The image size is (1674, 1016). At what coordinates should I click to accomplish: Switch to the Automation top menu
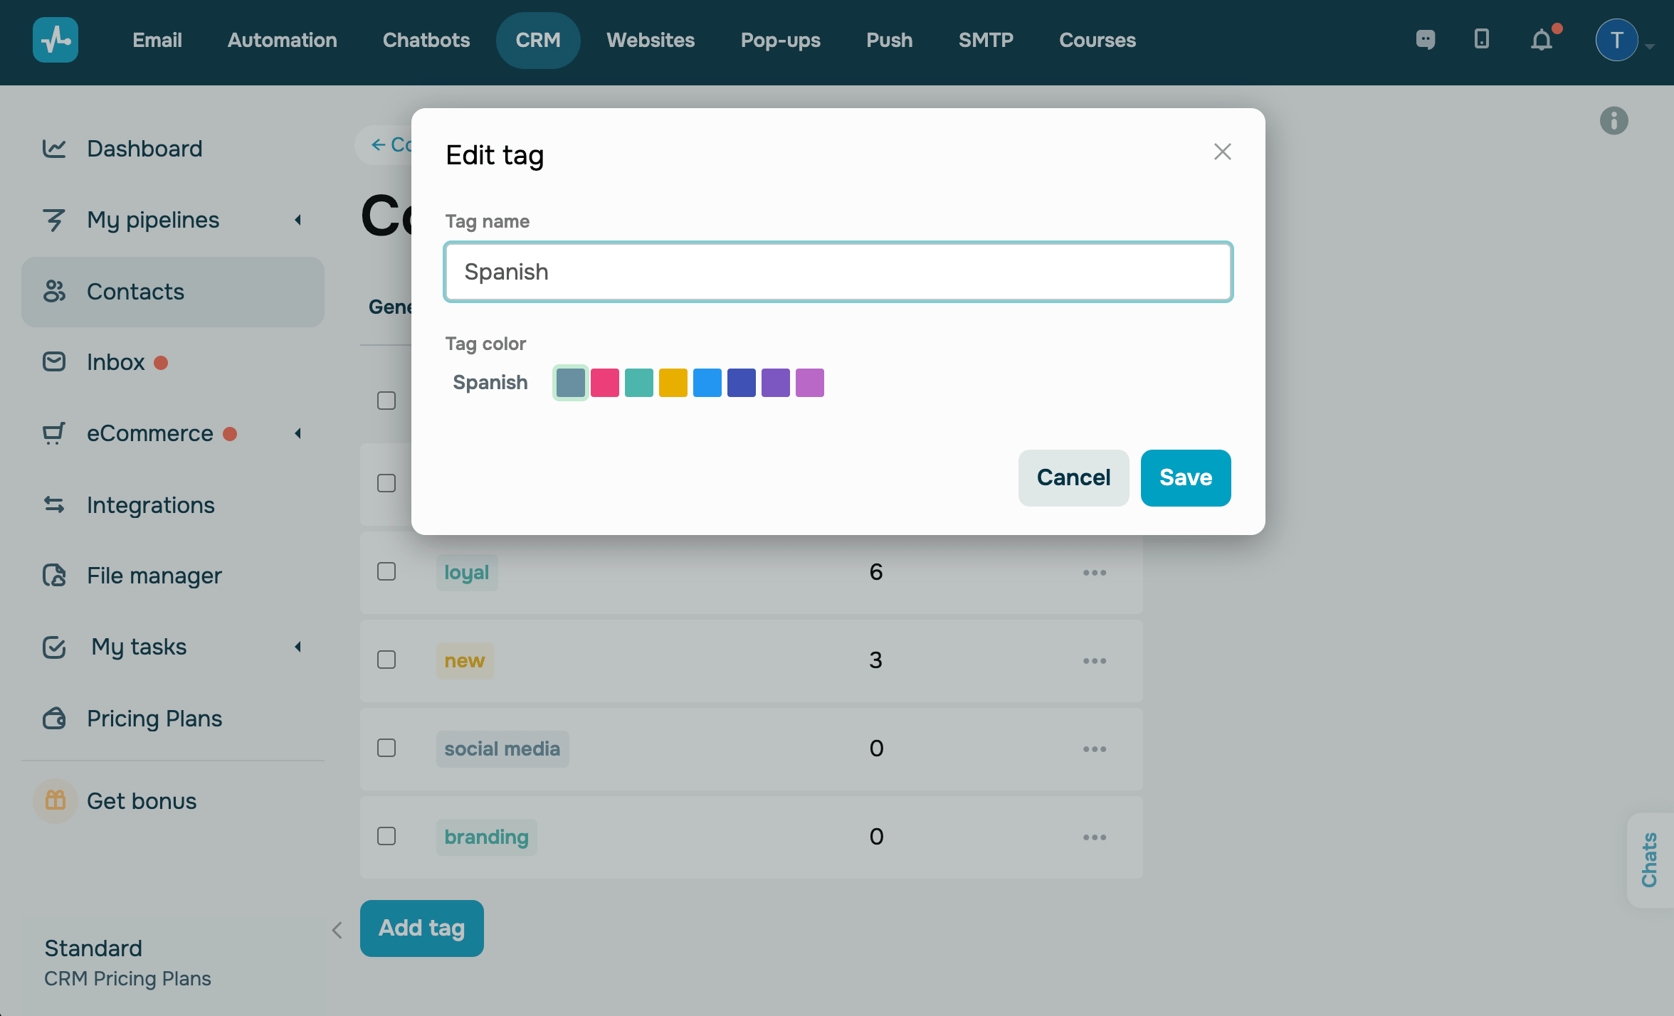pyautogui.click(x=282, y=40)
